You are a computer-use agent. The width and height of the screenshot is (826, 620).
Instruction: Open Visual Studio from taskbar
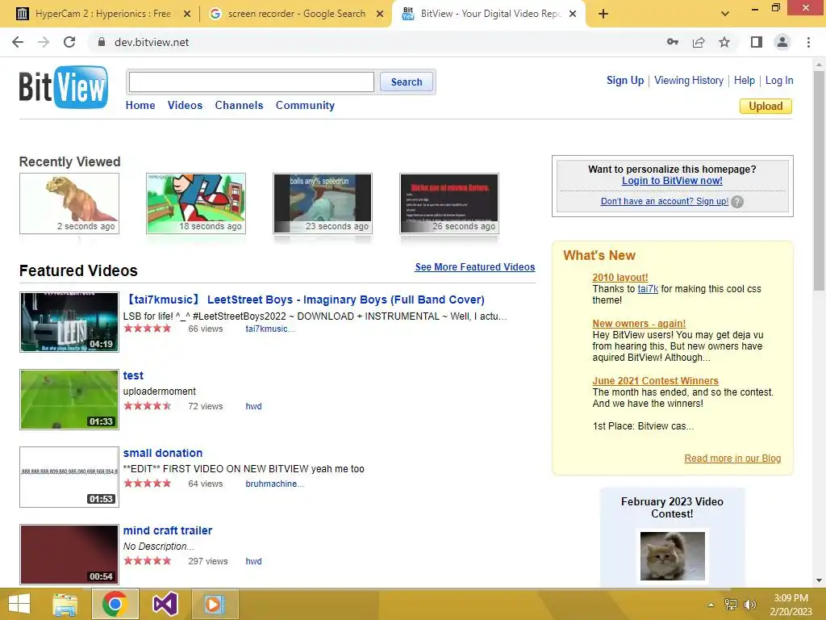coord(165,604)
